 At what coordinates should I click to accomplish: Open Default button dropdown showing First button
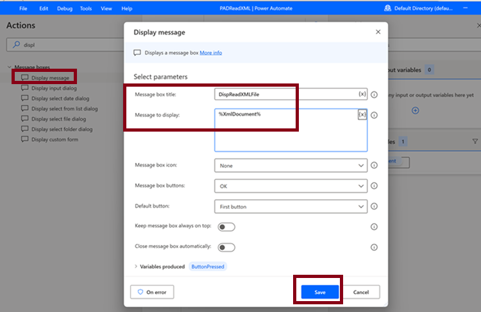click(291, 207)
